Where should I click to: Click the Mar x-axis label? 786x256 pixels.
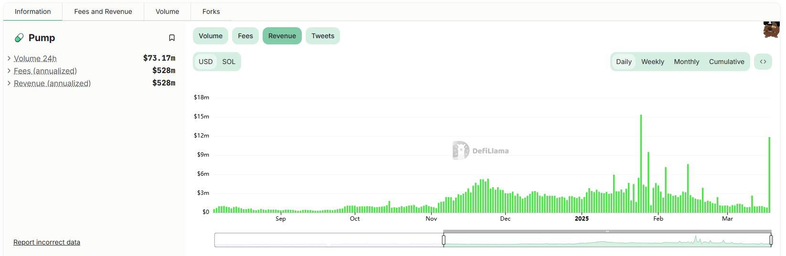pos(727,219)
